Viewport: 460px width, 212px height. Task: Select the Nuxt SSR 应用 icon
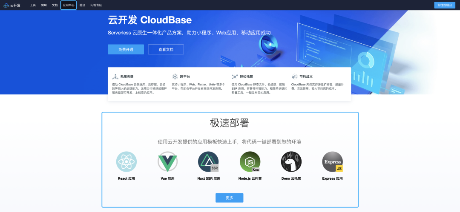(x=208, y=161)
